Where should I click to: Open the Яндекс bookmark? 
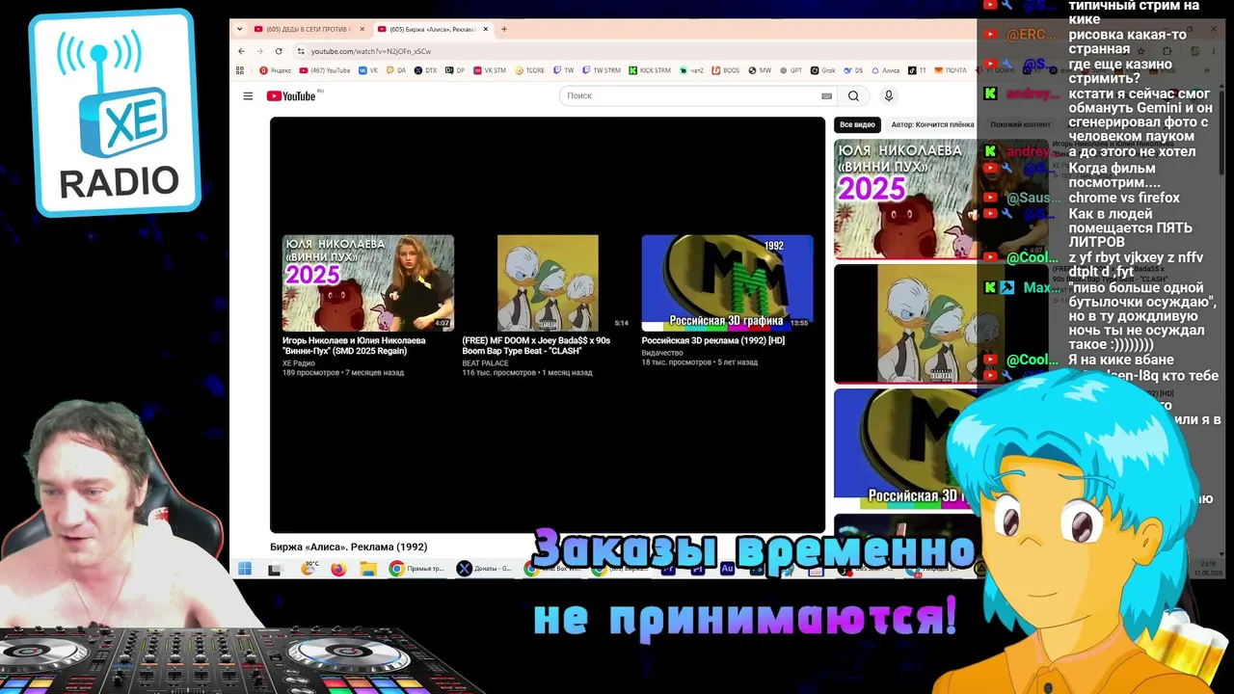(x=276, y=70)
